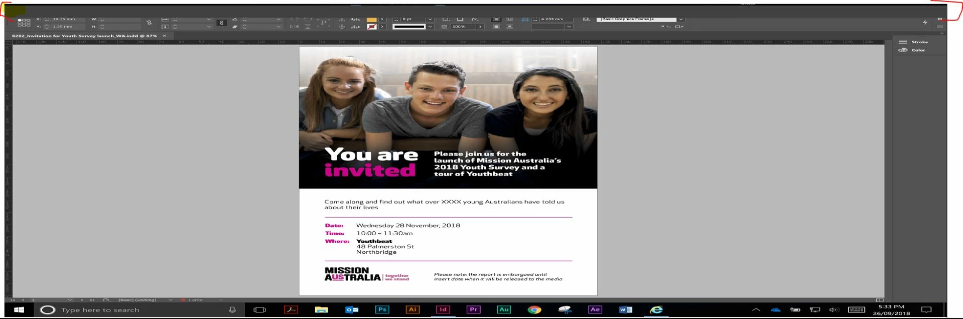Open the rotation angle dropdown
The width and height of the screenshot is (963, 319).
278,19
